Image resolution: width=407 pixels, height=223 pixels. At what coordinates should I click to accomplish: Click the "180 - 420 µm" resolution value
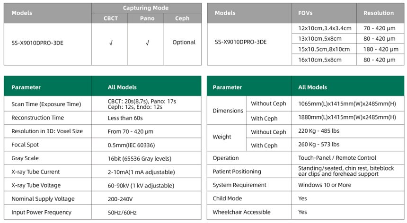pos(381,49)
